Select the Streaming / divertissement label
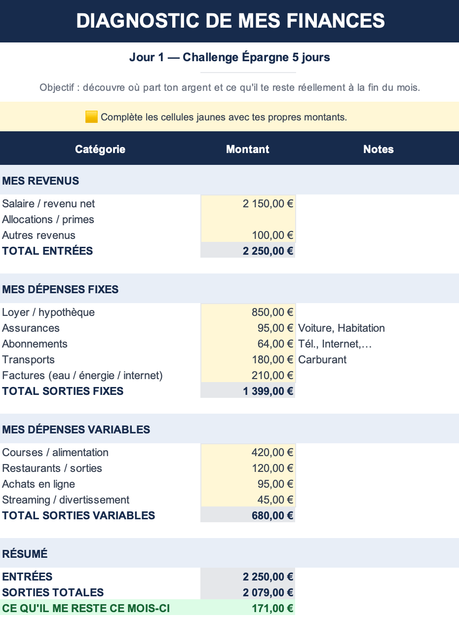The height and width of the screenshot is (619, 459). pyautogui.click(x=66, y=500)
